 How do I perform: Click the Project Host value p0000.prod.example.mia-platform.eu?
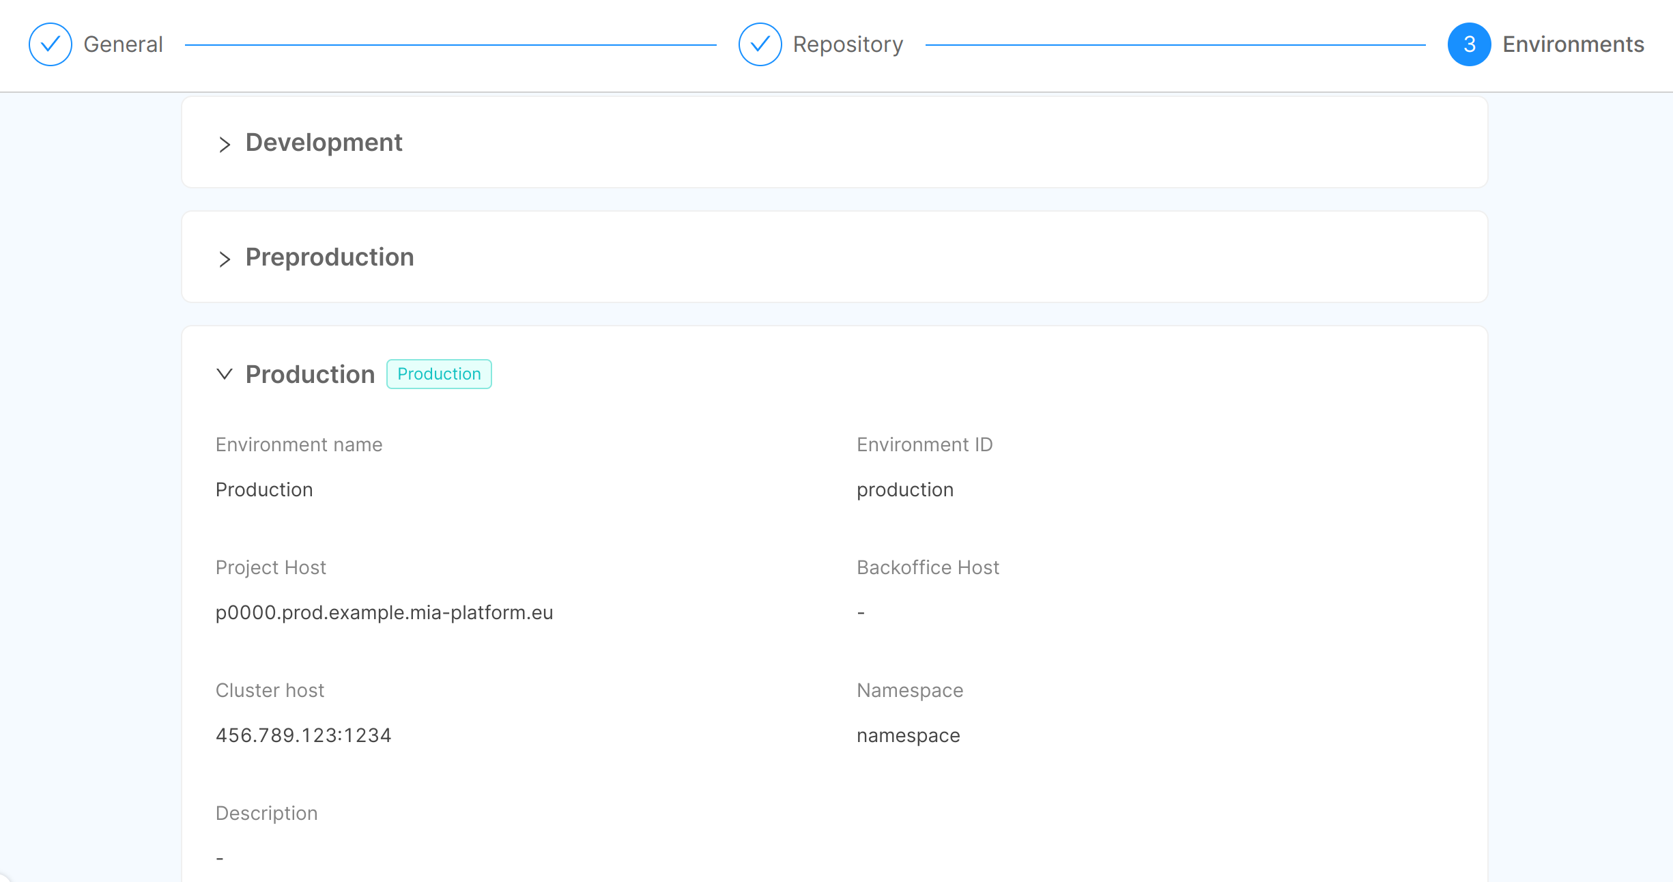pyautogui.click(x=384, y=612)
